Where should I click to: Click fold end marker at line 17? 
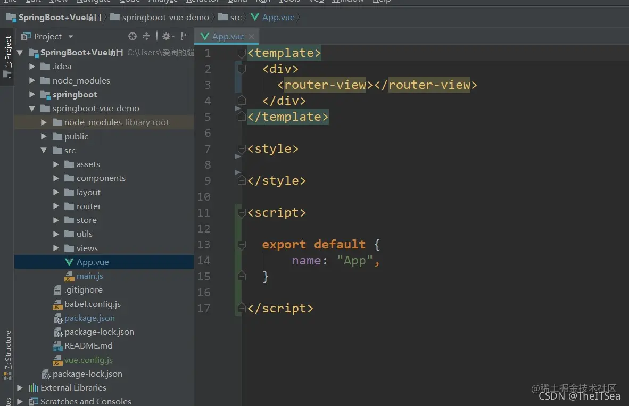pos(242,308)
